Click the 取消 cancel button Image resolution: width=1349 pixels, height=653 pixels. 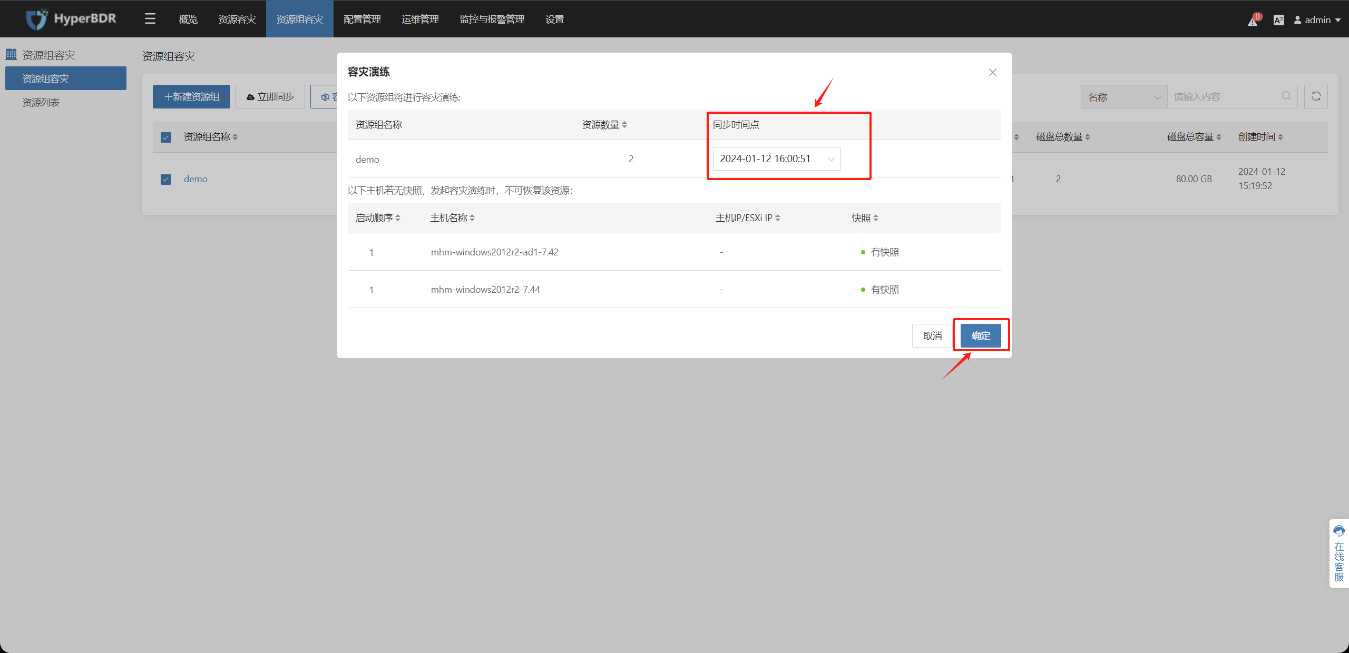[932, 335]
